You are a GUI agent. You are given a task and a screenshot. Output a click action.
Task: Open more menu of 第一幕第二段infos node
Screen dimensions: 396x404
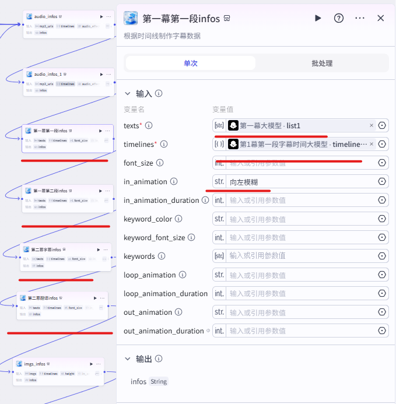point(108,191)
